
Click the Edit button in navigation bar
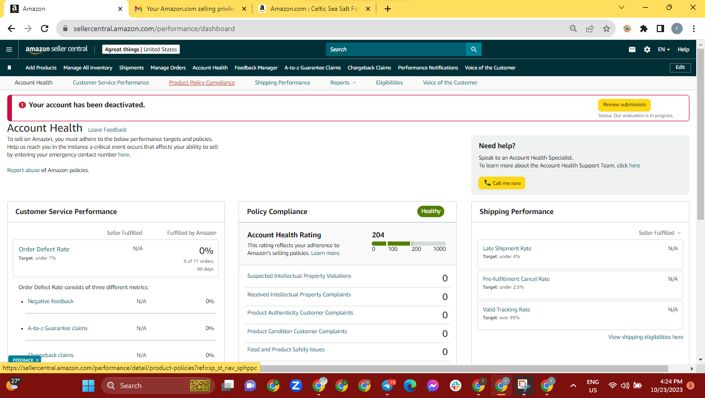click(x=680, y=67)
